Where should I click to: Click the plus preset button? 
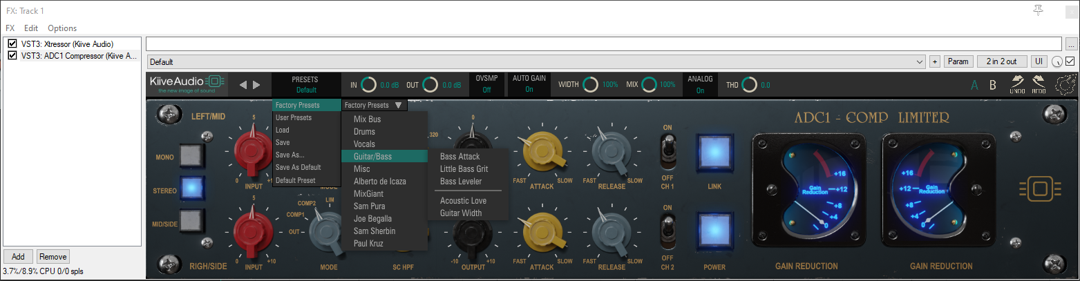click(935, 61)
